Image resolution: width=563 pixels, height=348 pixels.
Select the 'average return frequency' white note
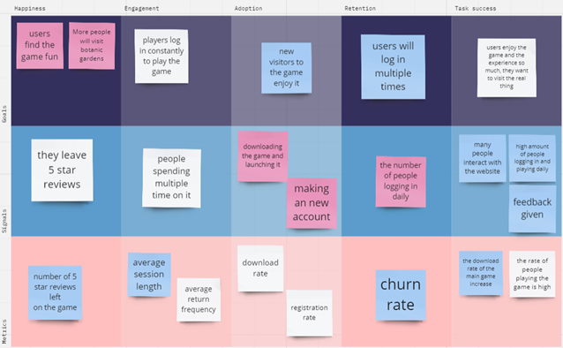199,299
